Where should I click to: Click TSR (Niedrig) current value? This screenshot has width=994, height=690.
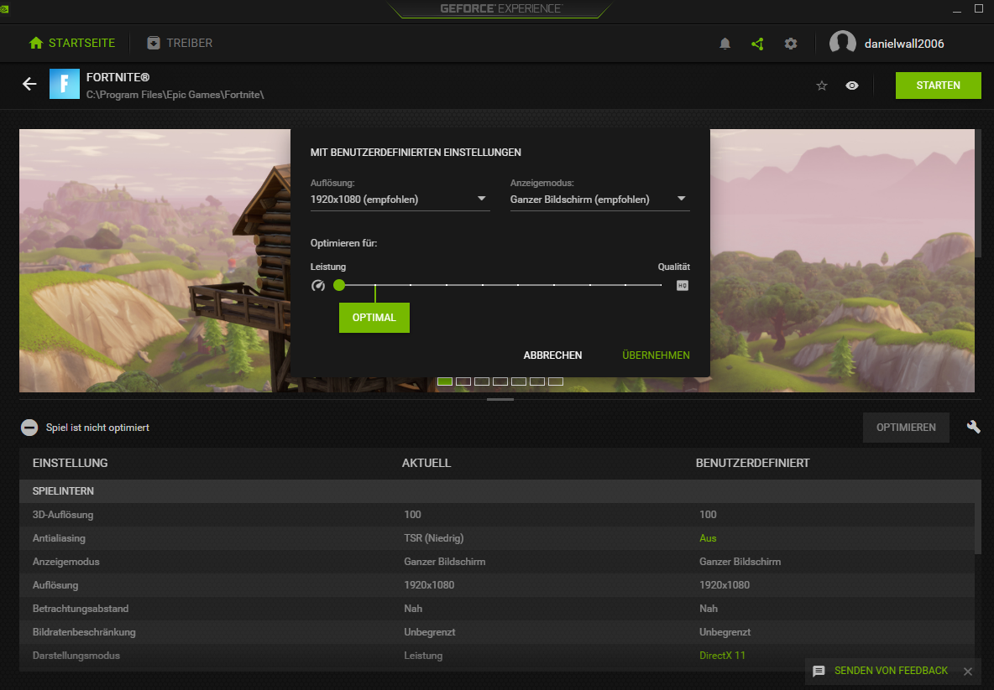click(x=433, y=538)
